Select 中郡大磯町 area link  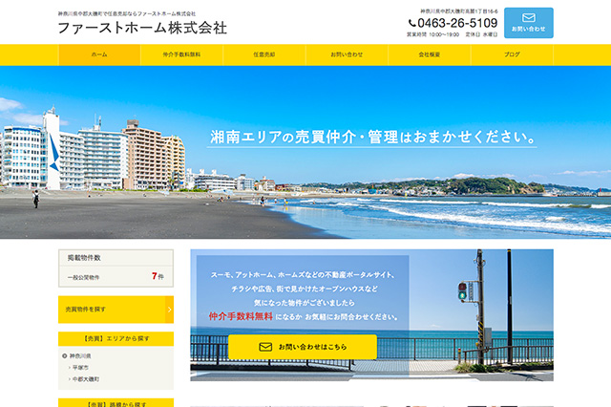pyautogui.click(x=87, y=379)
